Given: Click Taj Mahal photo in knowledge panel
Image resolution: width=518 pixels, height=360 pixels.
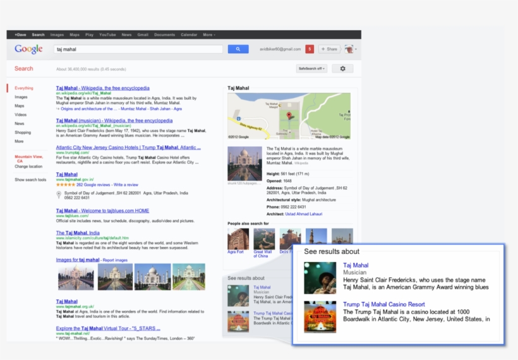Looking at the screenshot, I should click(x=245, y=164).
